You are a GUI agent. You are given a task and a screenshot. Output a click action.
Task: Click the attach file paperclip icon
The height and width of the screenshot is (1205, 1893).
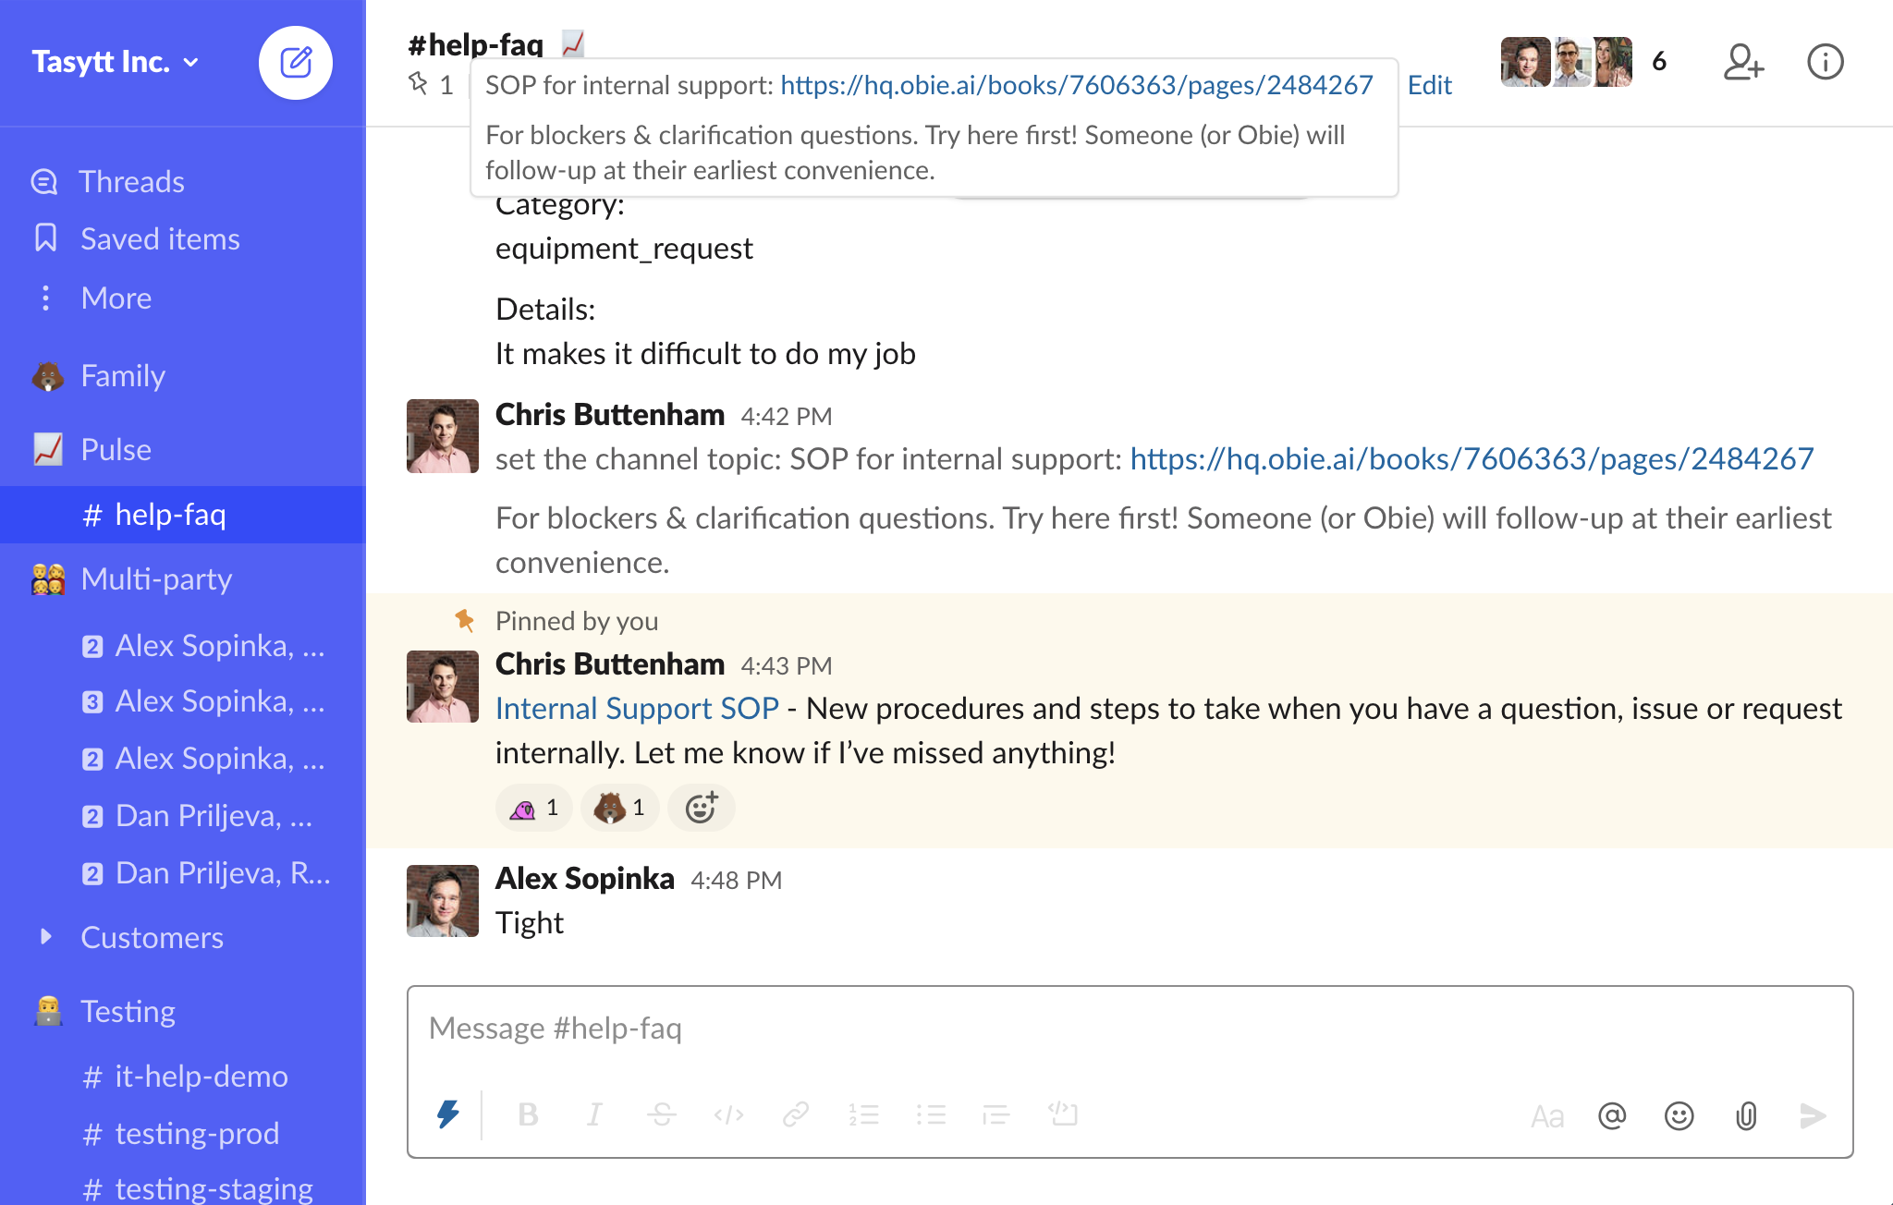point(1745,1116)
